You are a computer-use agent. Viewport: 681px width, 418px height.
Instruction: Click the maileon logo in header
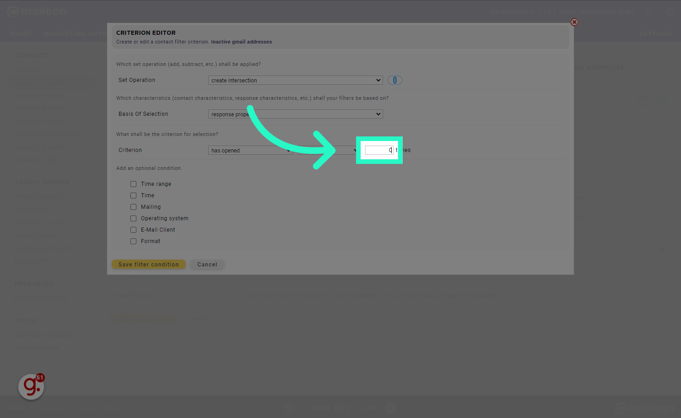[37, 11]
